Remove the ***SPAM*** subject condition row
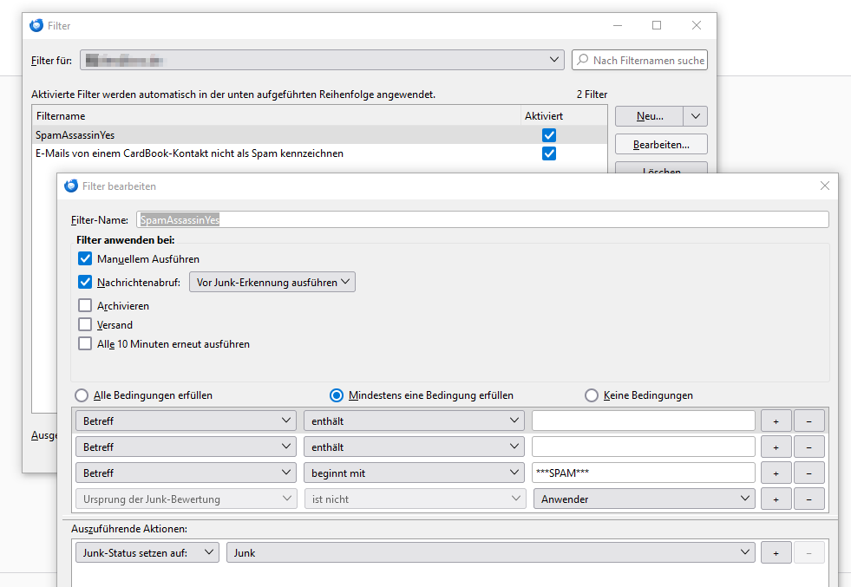 pos(808,473)
